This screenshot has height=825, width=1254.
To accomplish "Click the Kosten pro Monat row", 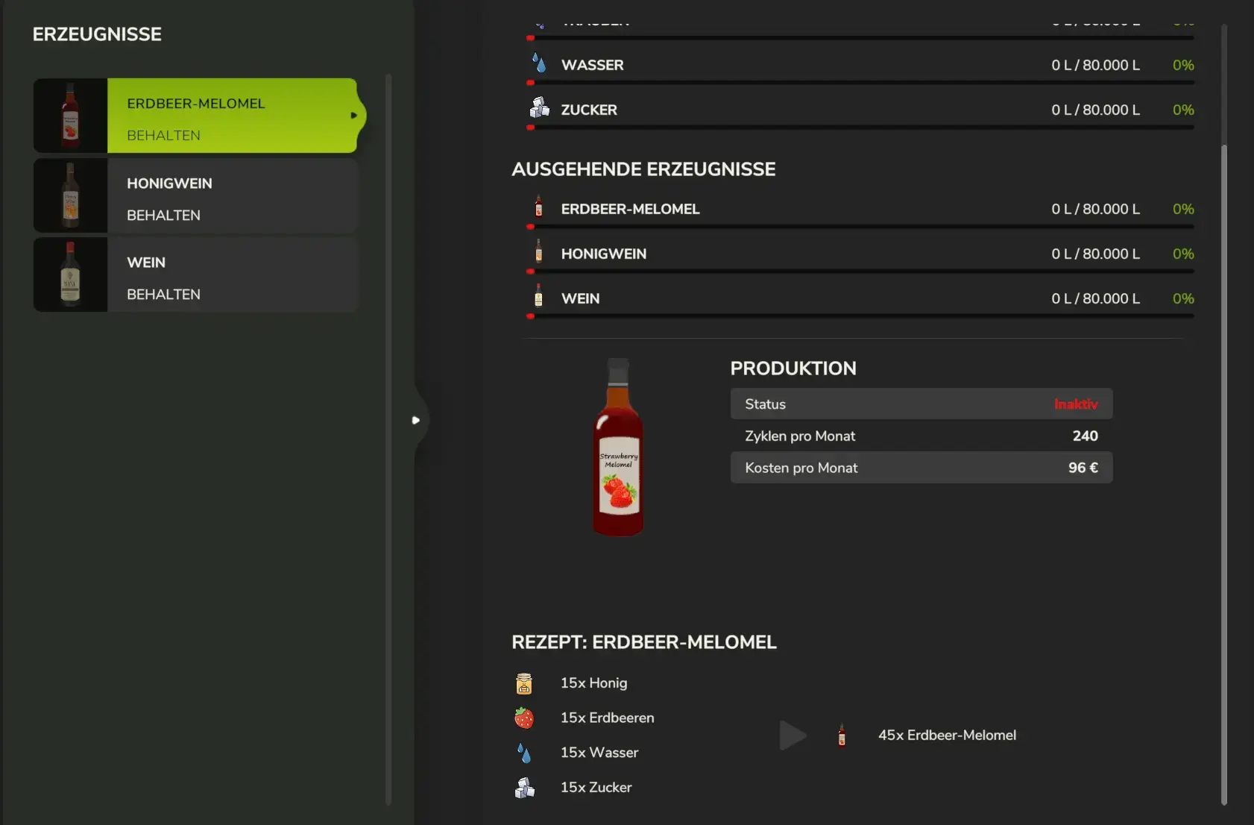I will tap(921, 468).
